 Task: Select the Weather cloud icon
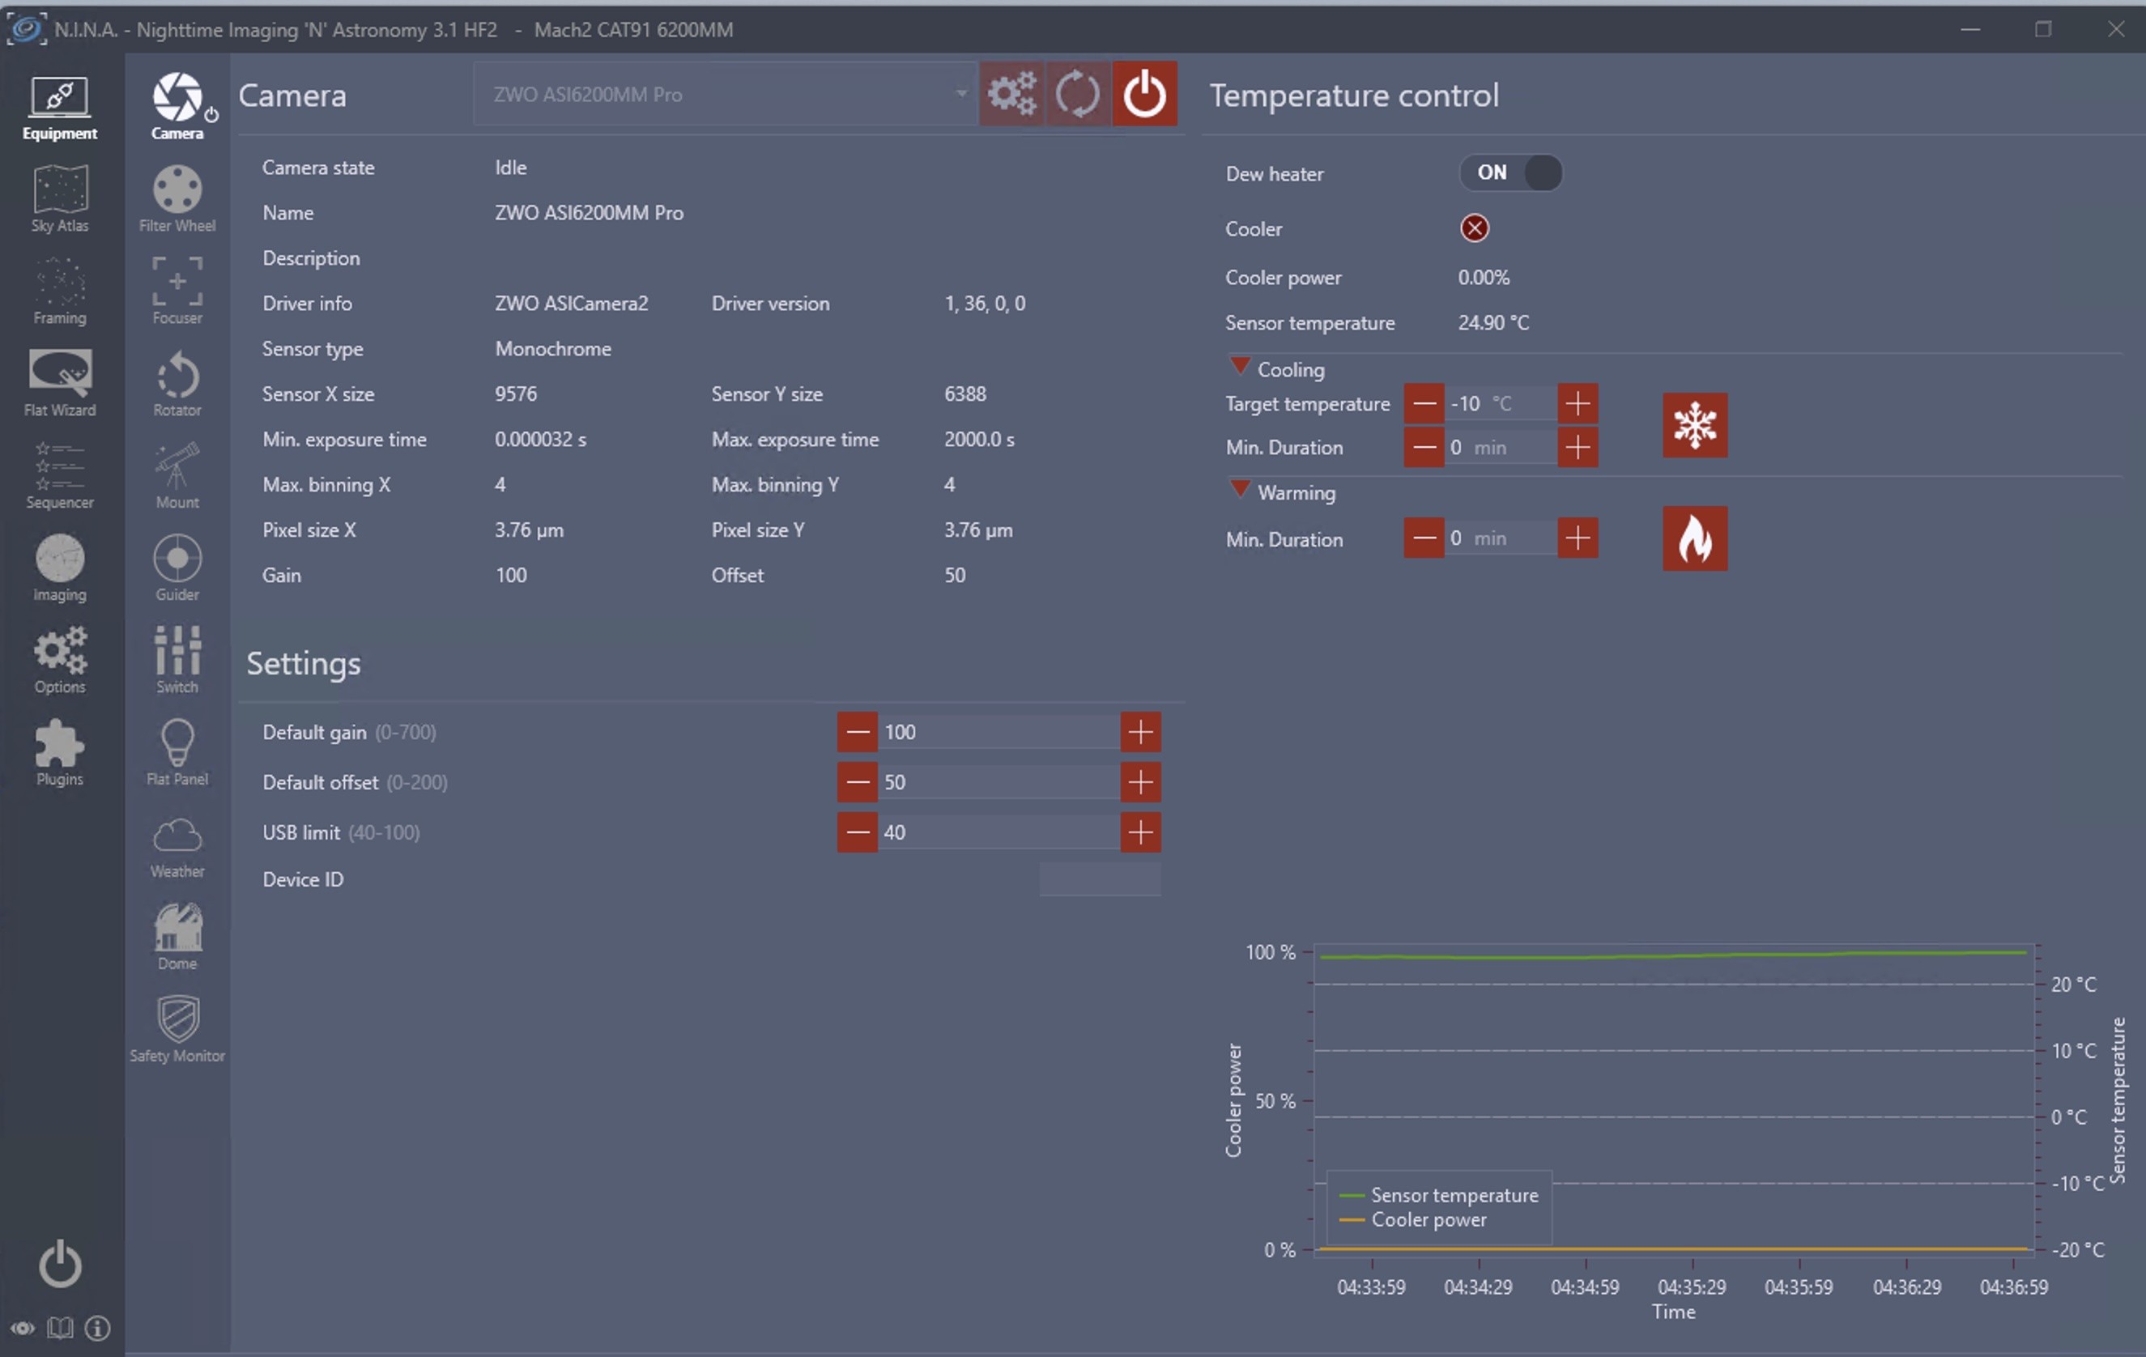tap(177, 849)
